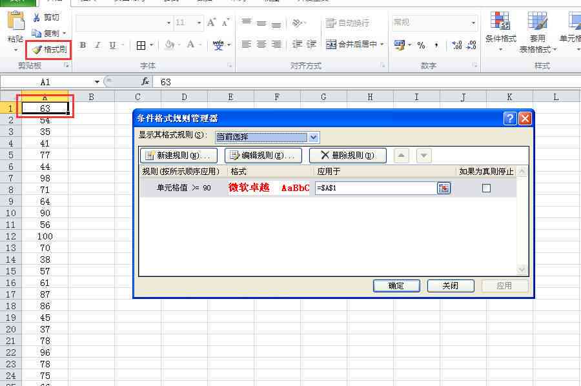
Task: Click the text orientation icon
Action: 297,23
